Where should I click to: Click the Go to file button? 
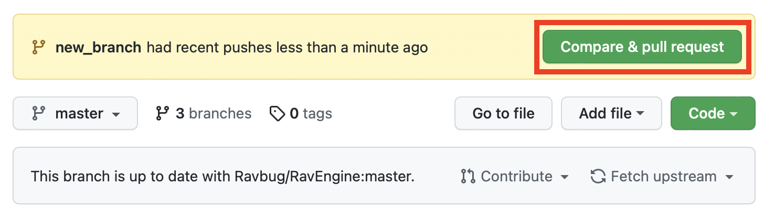pos(503,113)
